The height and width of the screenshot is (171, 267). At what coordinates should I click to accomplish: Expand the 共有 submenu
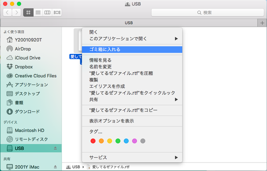tap(132, 100)
